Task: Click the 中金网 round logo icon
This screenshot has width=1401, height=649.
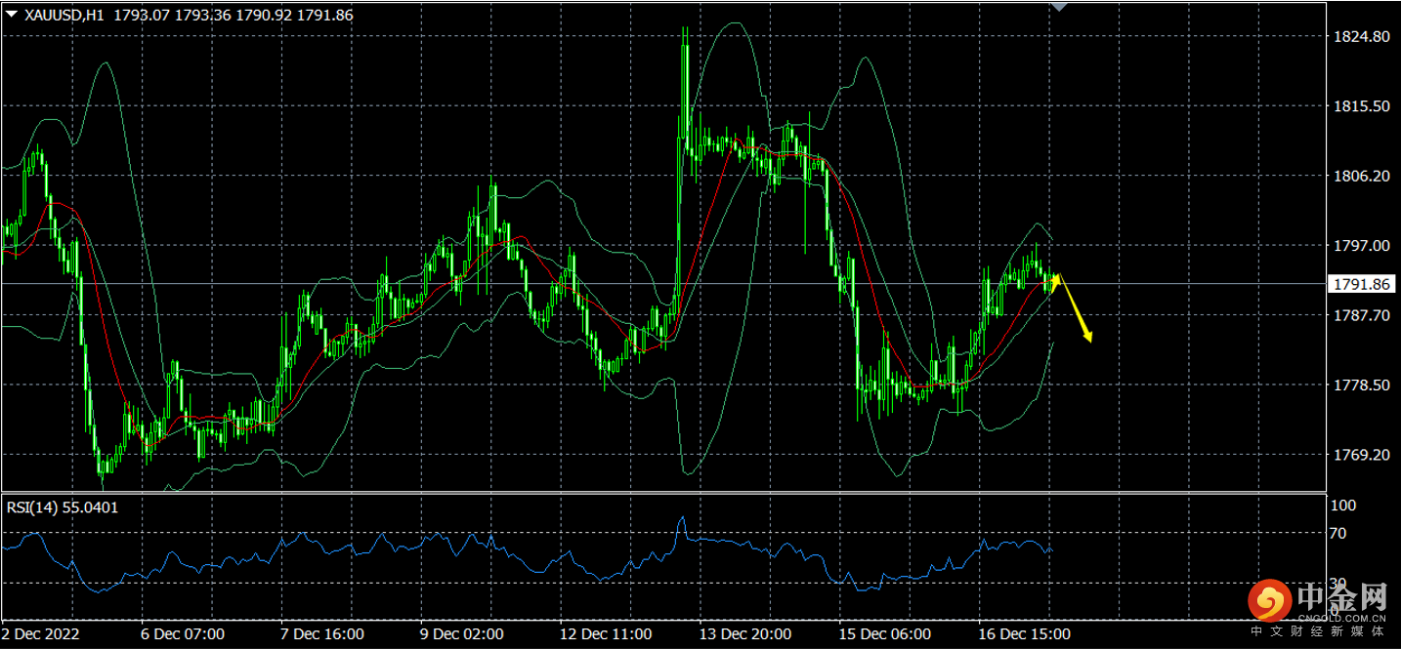Action: tap(1269, 601)
